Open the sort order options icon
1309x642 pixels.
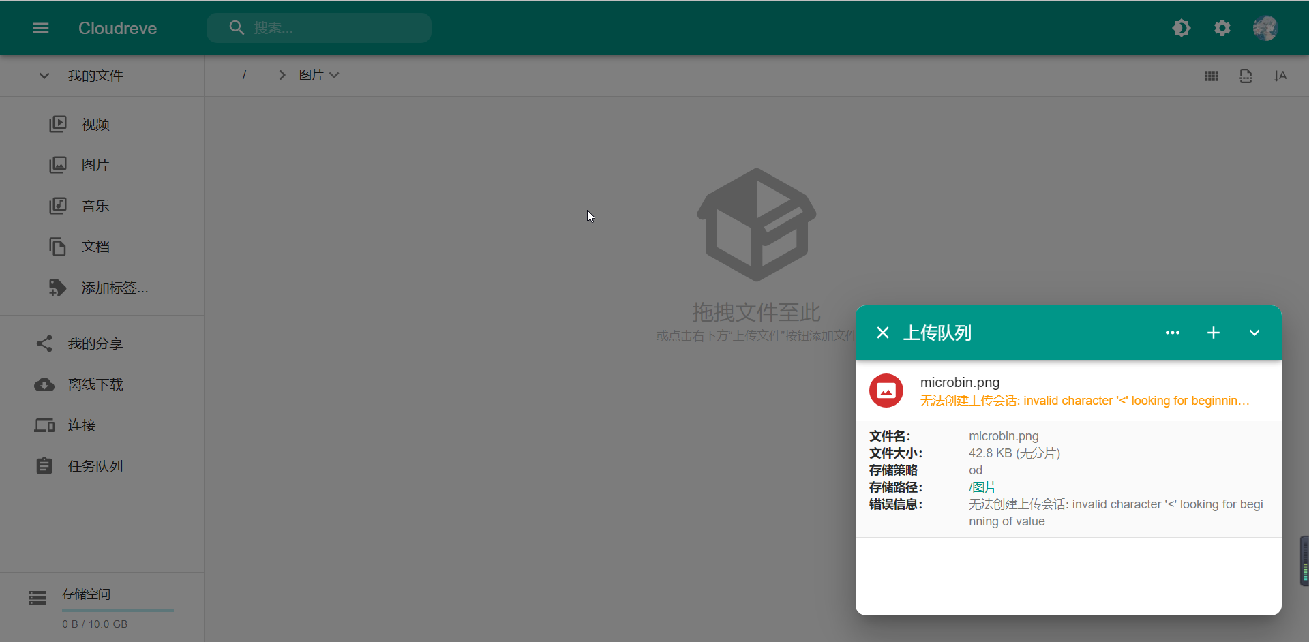1281,76
